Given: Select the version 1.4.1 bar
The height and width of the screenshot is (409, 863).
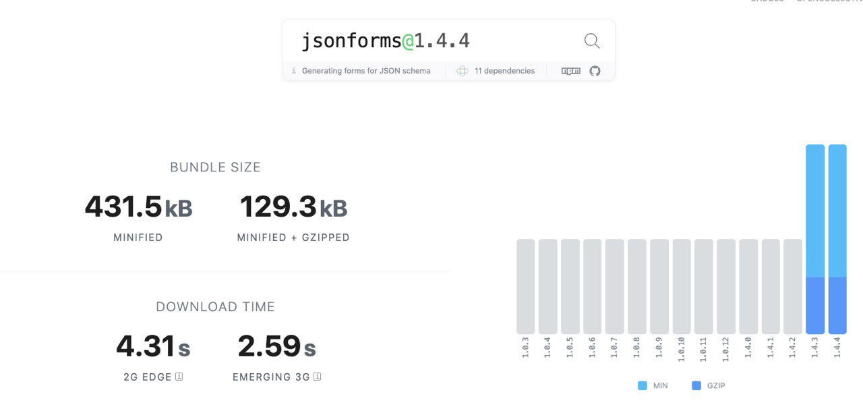Looking at the screenshot, I should [x=771, y=286].
